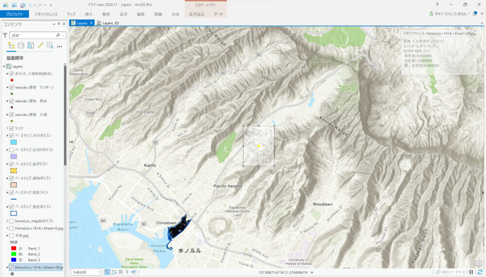Screen dimensions: 486x277
Task: Select List By Snapping grid icon
Action: coord(50,46)
